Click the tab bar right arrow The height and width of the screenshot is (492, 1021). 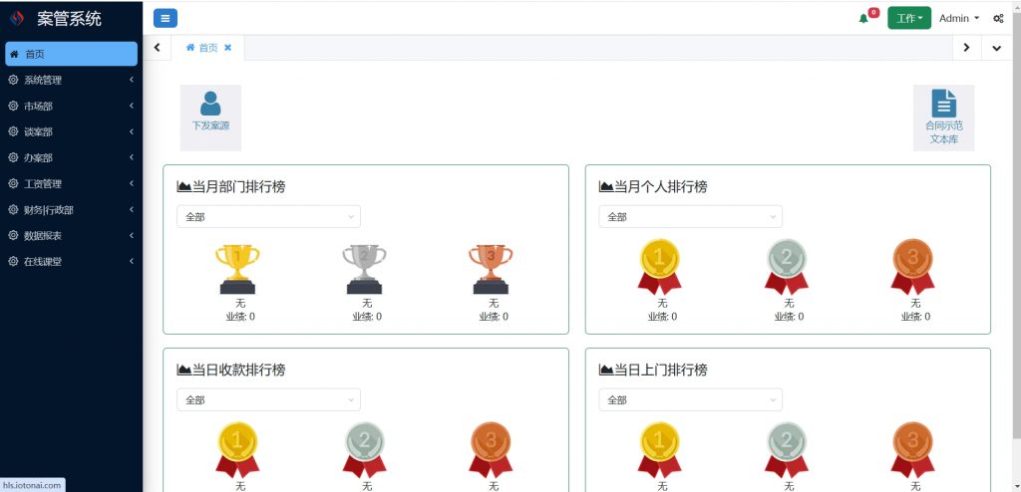tap(967, 48)
